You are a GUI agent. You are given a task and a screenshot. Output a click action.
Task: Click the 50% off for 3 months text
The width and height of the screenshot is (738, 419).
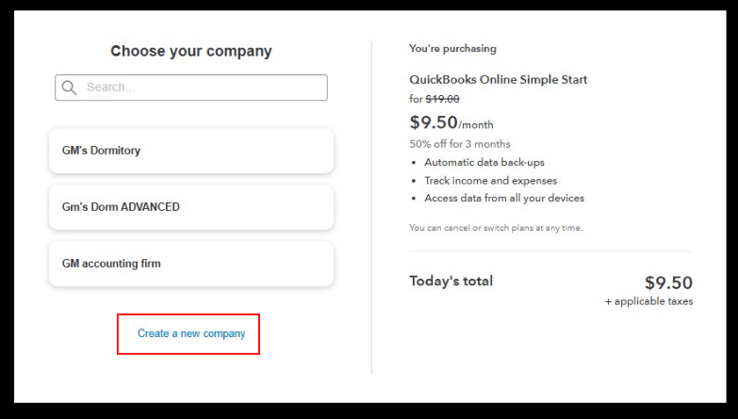click(x=460, y=144)
